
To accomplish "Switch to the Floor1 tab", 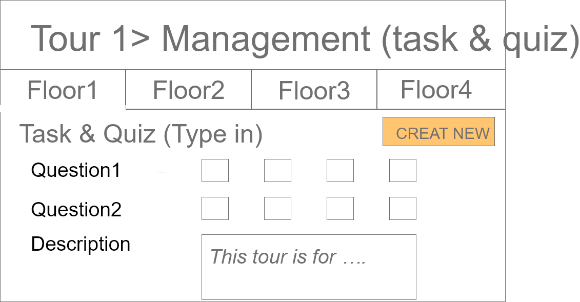I will (x=63, y=90).
